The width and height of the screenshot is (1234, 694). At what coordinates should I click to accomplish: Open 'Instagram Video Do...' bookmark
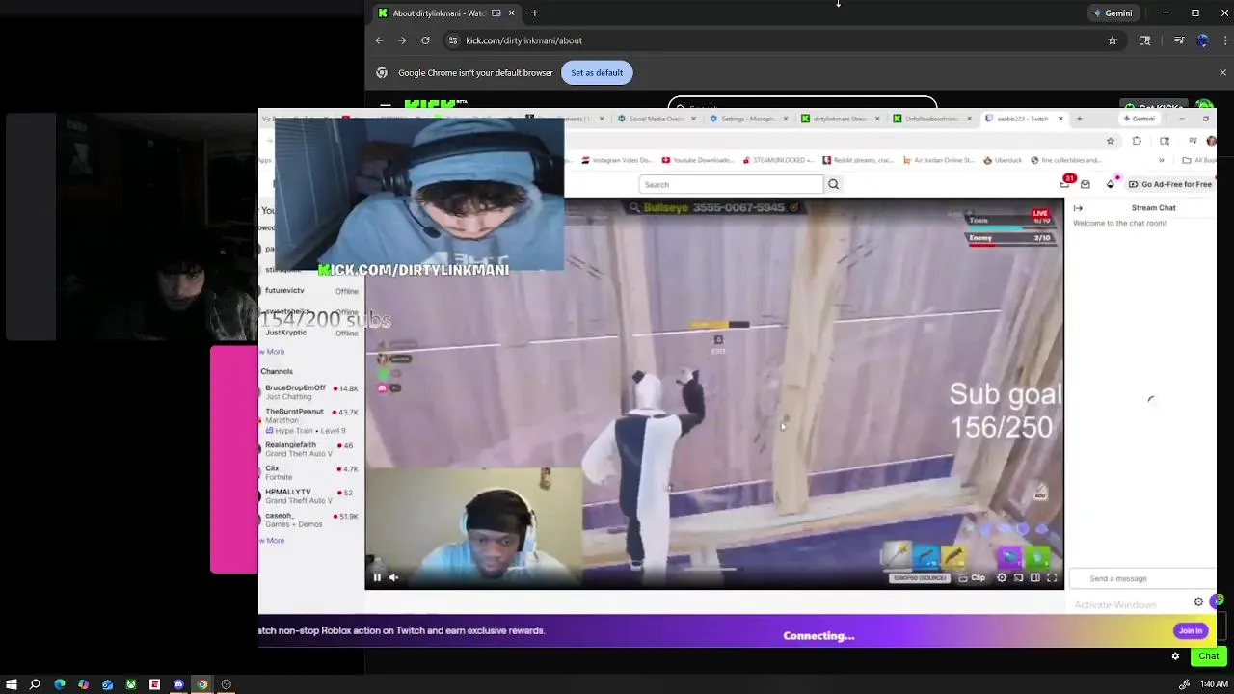point(617,160)
